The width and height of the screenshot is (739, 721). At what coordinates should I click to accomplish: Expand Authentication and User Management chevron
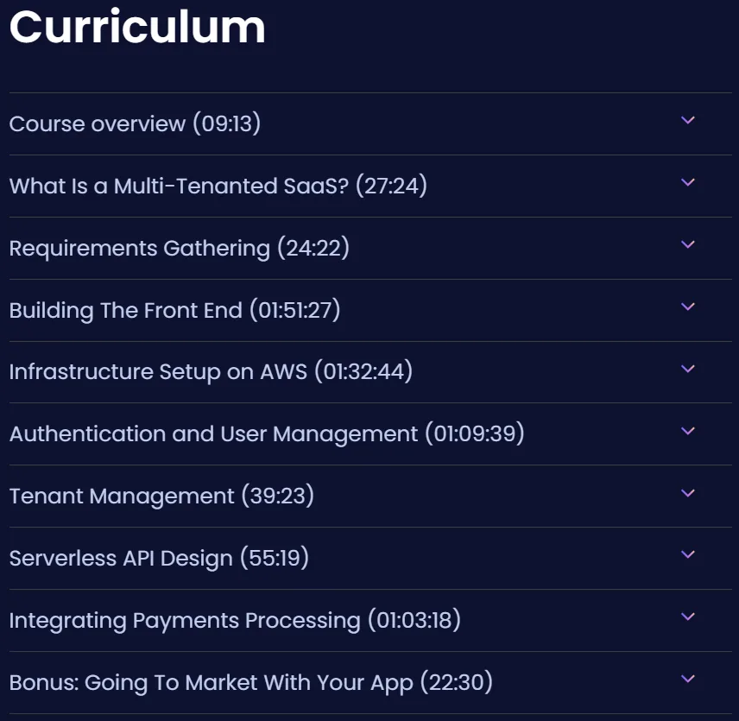point(687,431)
